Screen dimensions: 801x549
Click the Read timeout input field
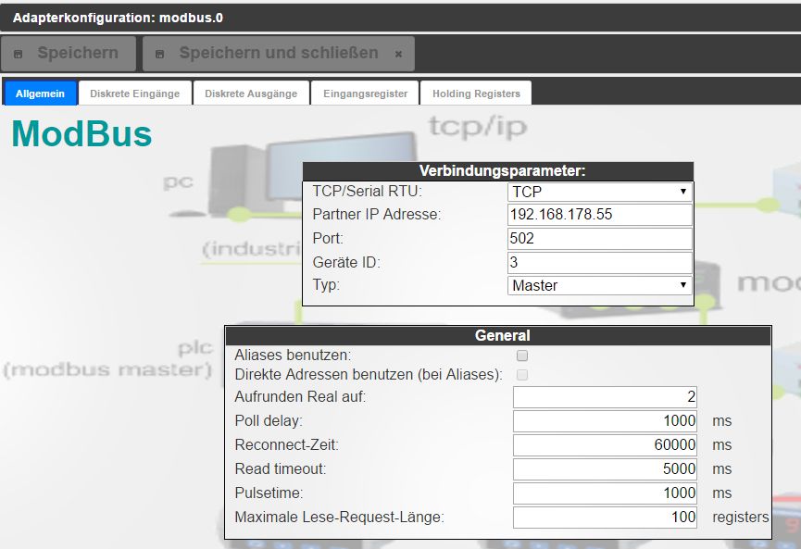pyautogui.click(x=605, y=468)
